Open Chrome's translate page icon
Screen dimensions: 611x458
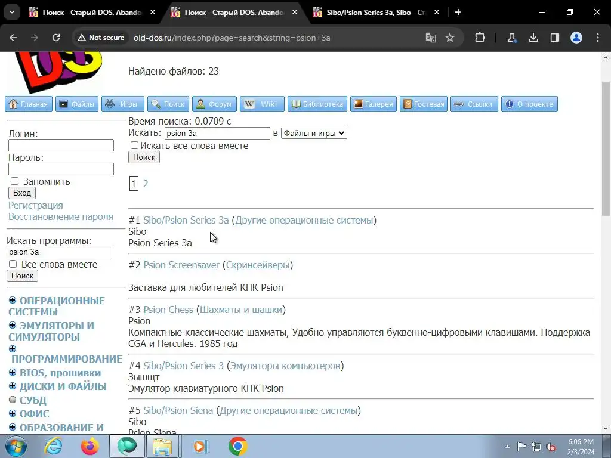coord(431,38)
